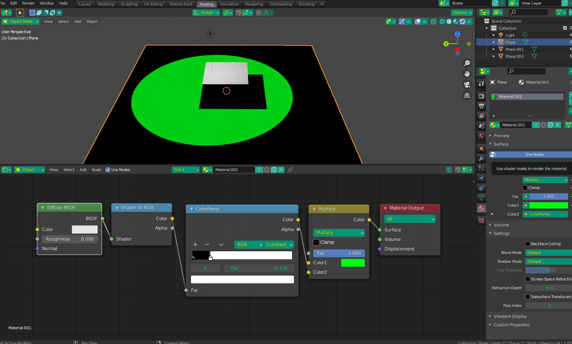Open the Modifiers wrench tab
The image size is (572, 344).
(x=481, y=158)
